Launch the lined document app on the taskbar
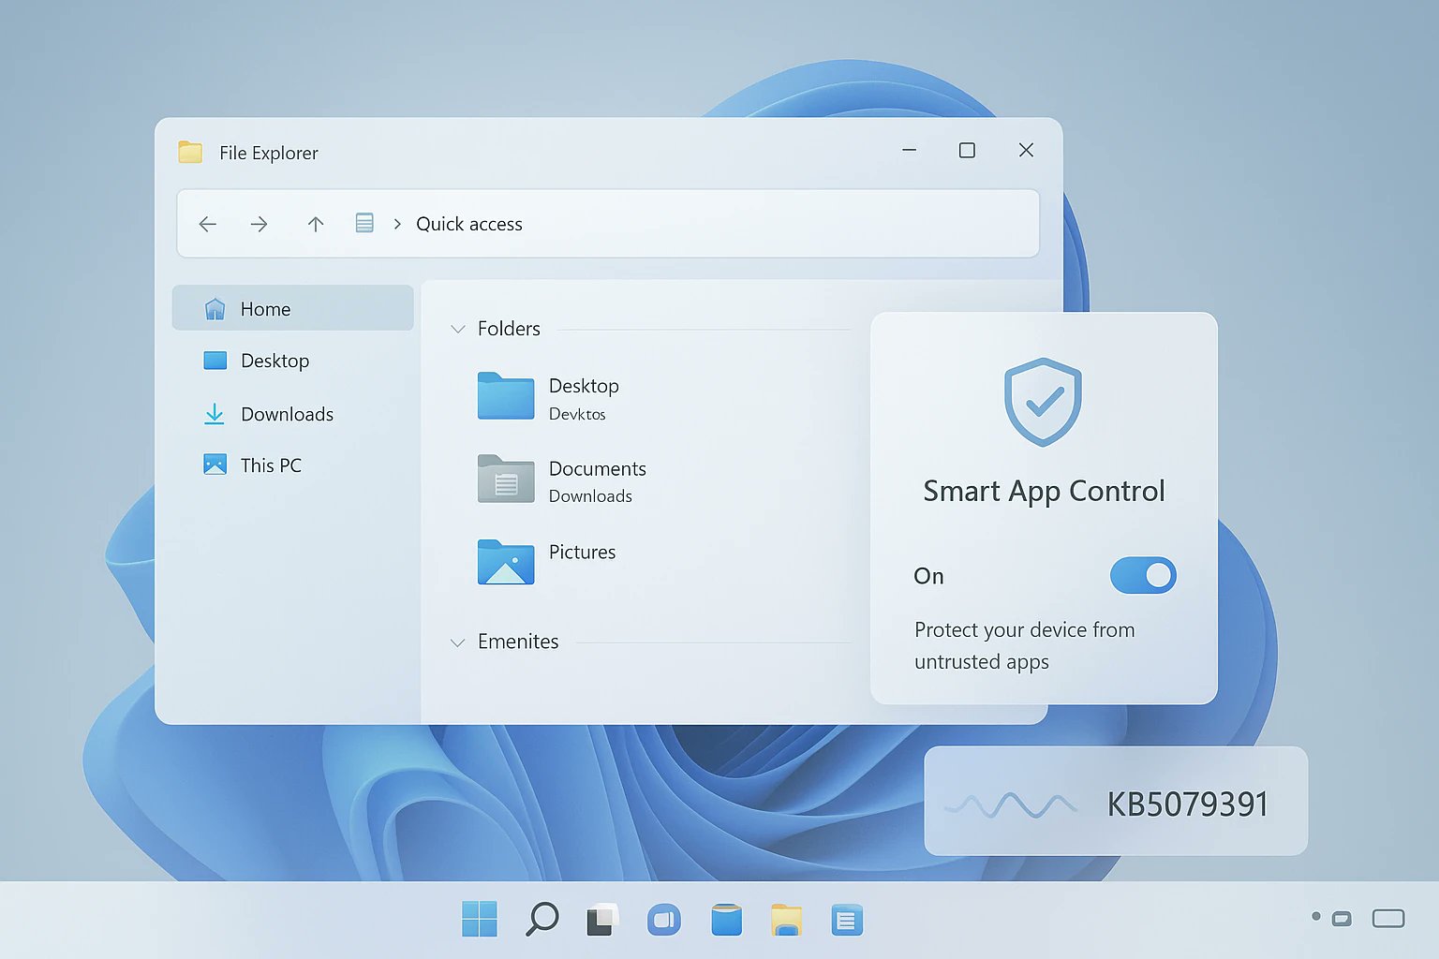Viewport: 1439px width, 959px height. point(847,920)
